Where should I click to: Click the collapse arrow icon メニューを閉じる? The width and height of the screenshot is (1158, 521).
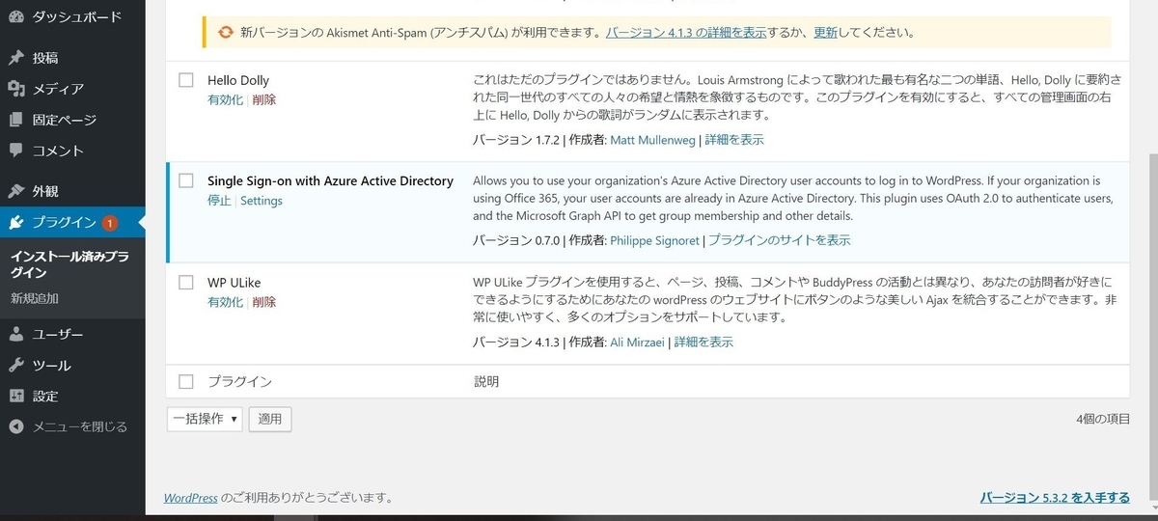[16, 426]
